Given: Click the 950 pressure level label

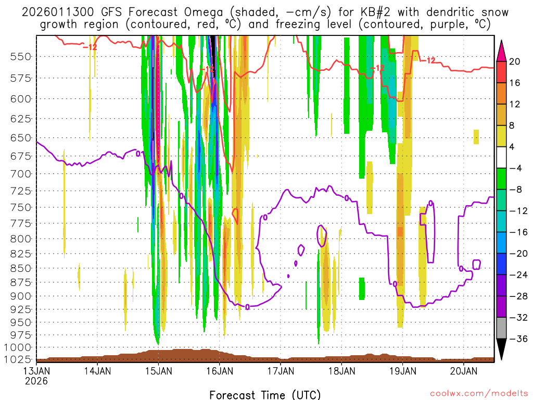Looking at the screenshot, I should 21,322.
